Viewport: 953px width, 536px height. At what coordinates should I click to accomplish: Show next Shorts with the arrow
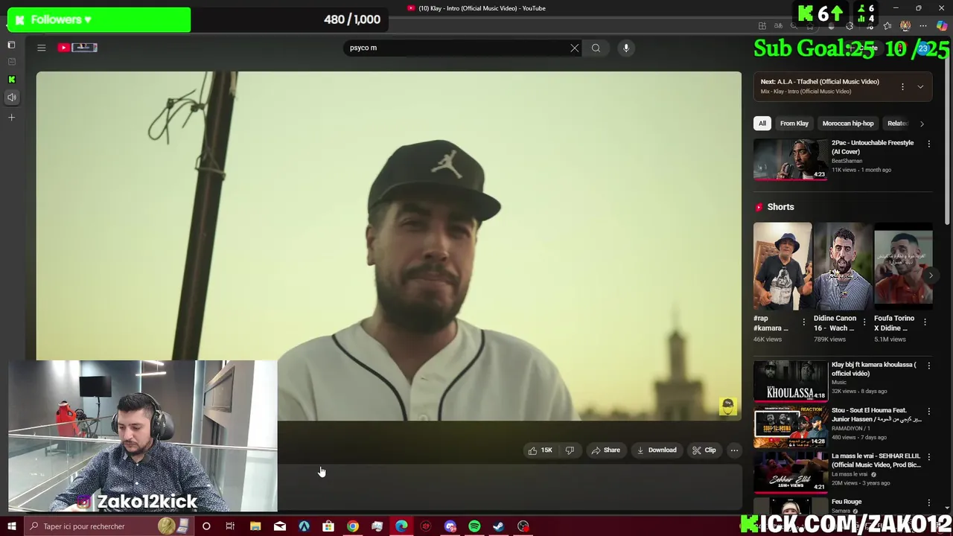coord(931,275)
